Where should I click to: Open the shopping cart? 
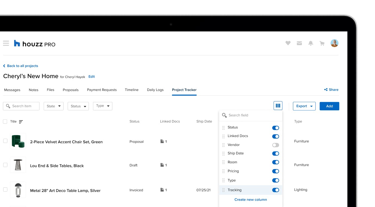coord(322,43)
